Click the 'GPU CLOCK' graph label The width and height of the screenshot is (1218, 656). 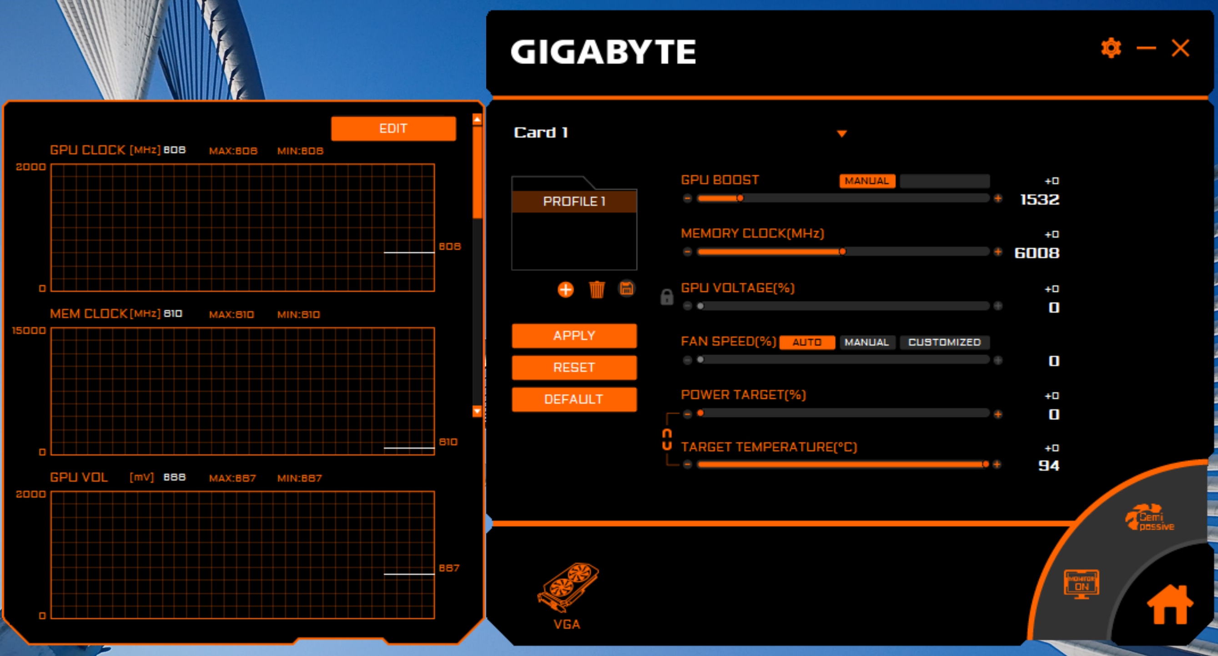pos(88,150)
